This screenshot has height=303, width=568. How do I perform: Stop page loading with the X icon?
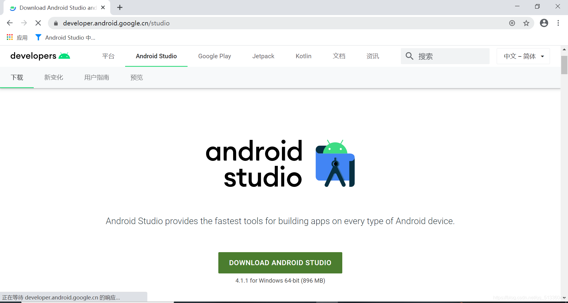pos(38,23)
